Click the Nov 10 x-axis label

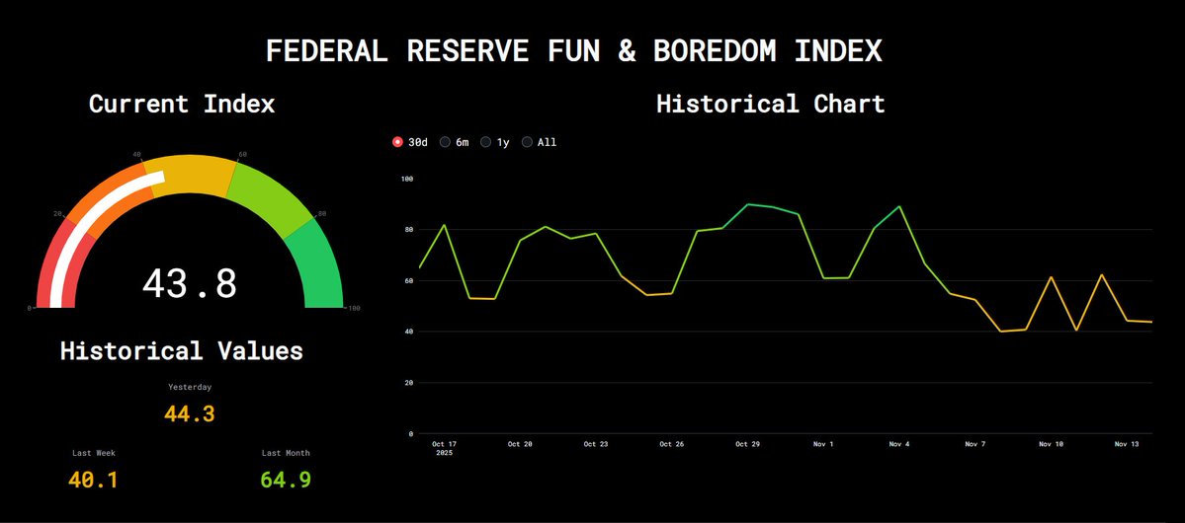1052,444
